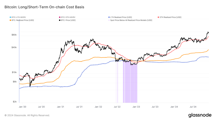Image resolution: width=216 pixels, height=120 pixels.
Task: Click the $40k y-axis label
Action: tap(14, 47)
